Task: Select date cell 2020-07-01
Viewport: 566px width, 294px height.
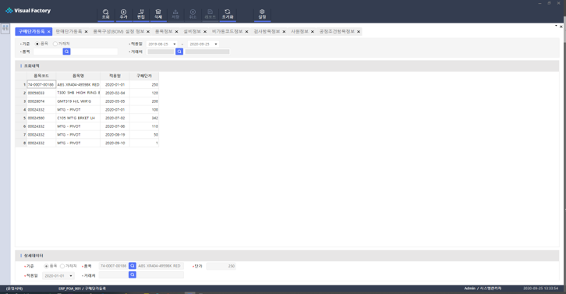Action: [115, 110]
